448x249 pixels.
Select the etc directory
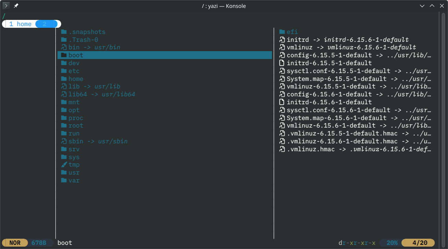[74, 71]
